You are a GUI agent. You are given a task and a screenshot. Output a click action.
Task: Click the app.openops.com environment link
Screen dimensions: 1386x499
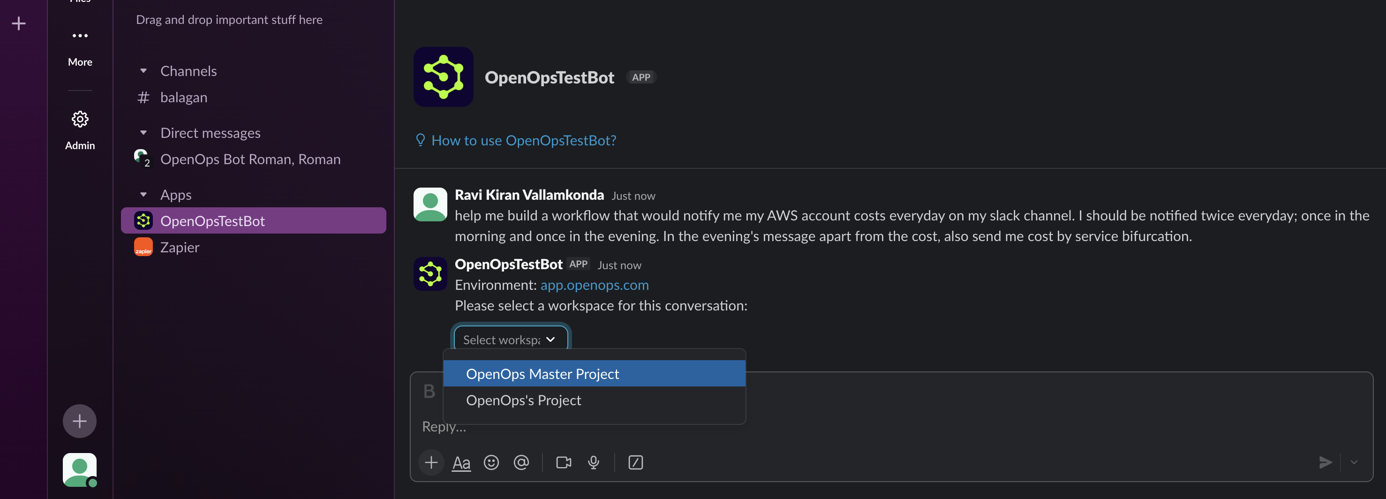594,285
